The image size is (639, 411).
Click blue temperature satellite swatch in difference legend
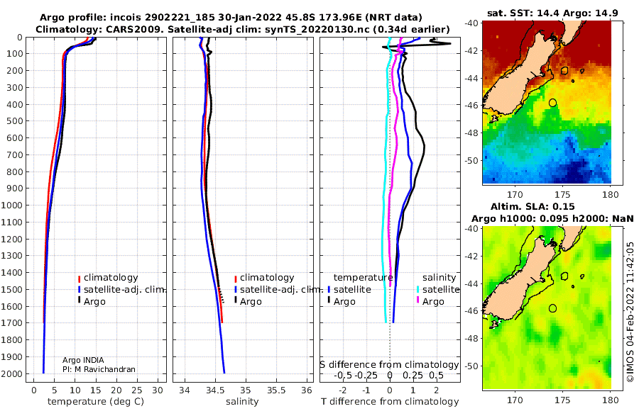point(329,290)
